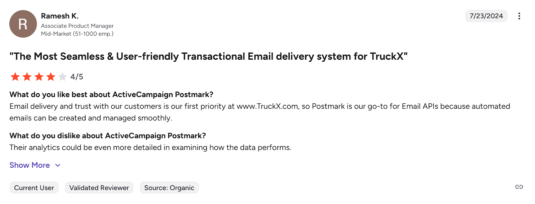This screenshot has width=535, height=204.
Task: Select the Source: Organic tag
Action: [x=169, y=188]
